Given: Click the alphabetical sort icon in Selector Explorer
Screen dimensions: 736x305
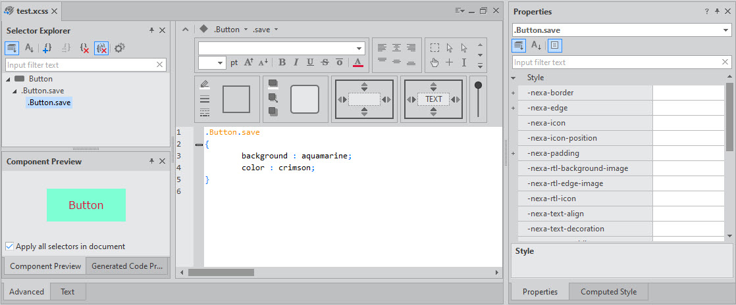Looking at the screenshot, I should click(29, 48).
